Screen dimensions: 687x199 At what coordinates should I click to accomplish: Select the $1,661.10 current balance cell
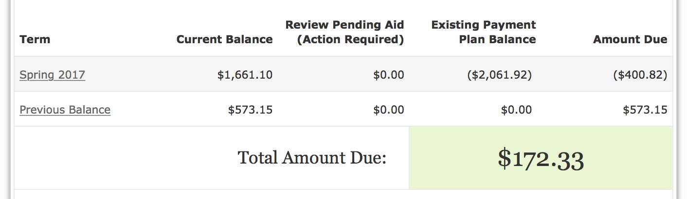point(245,75)
